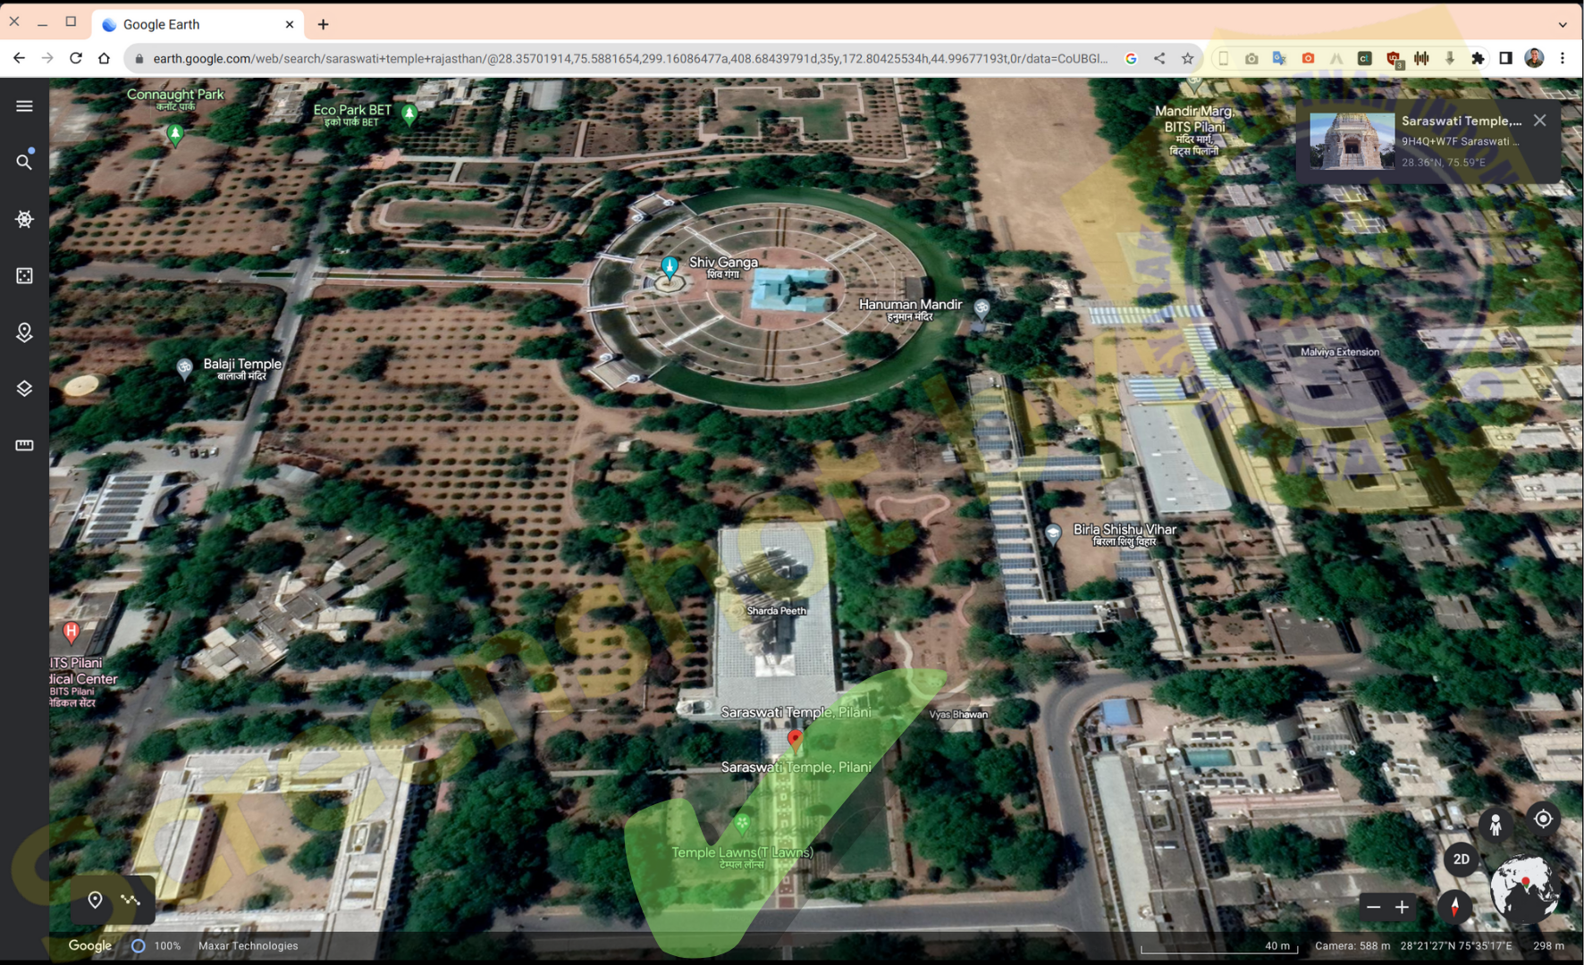
Task: Click the Google icon in address bar
Action: click(1131, 58)
